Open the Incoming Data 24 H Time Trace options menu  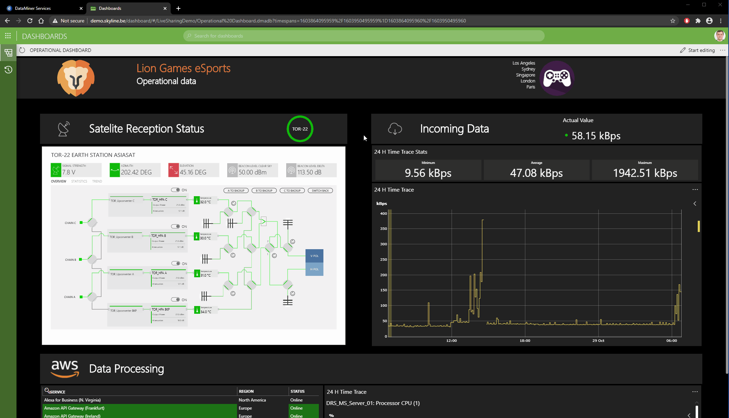coord(695,190)
